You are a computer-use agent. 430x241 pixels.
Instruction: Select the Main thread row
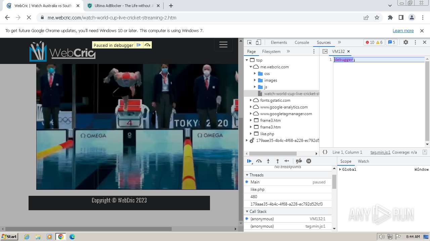[x=288, y=182]
